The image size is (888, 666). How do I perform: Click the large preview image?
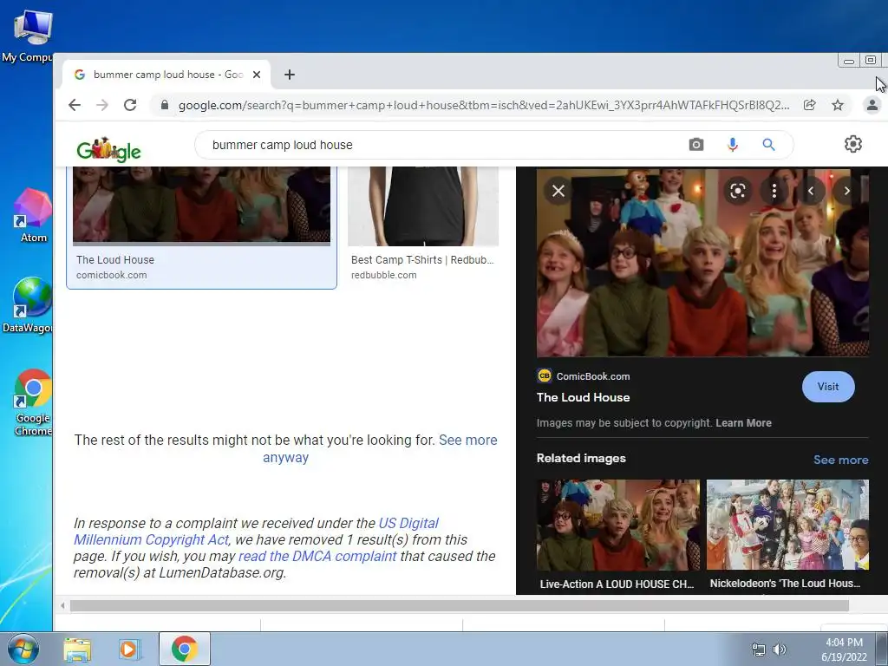click(x=702, y=262)
